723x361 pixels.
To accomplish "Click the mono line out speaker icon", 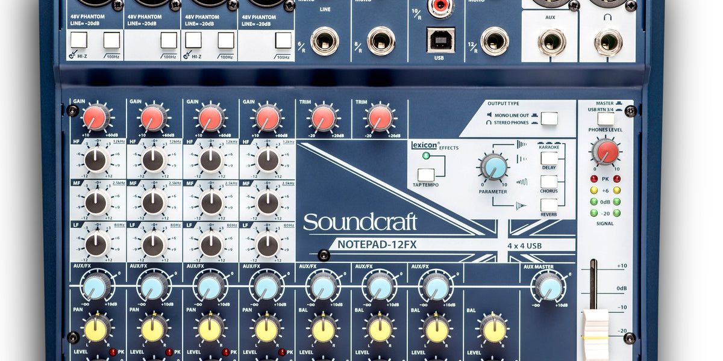I will tap(490, 114).
